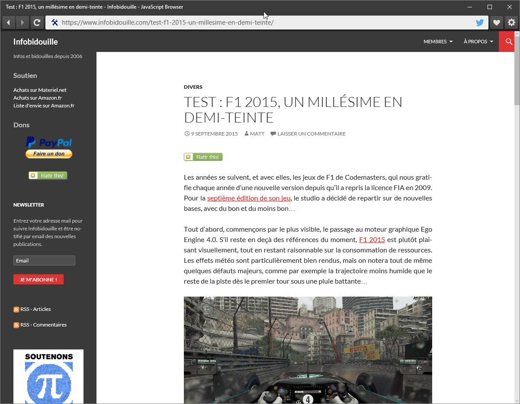Open the F1 2015 Monaco screenshot
520x404 pixels.
point(308,350)
